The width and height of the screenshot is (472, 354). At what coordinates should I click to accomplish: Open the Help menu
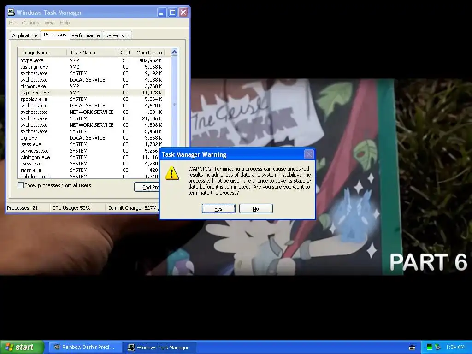coord(65,23)
